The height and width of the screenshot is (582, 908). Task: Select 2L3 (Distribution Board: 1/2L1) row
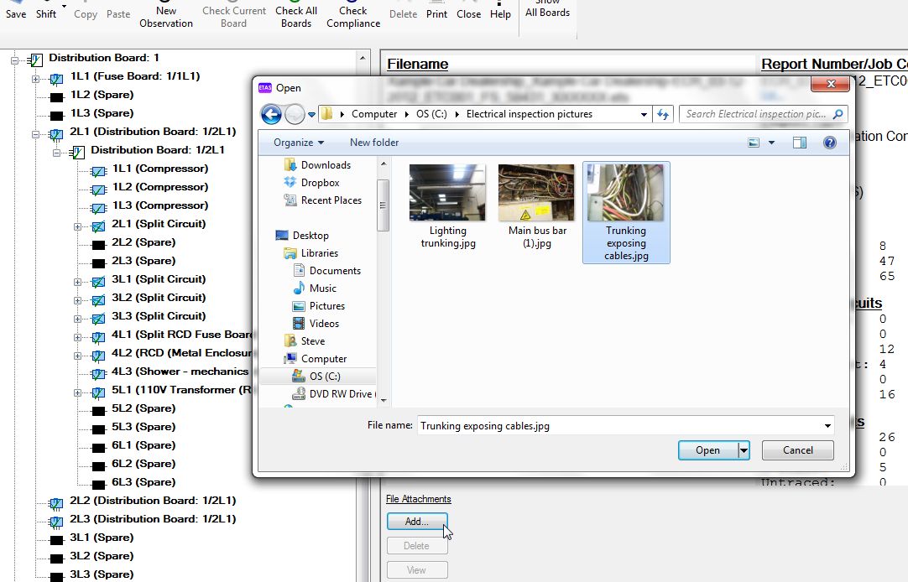coord(153,519)
